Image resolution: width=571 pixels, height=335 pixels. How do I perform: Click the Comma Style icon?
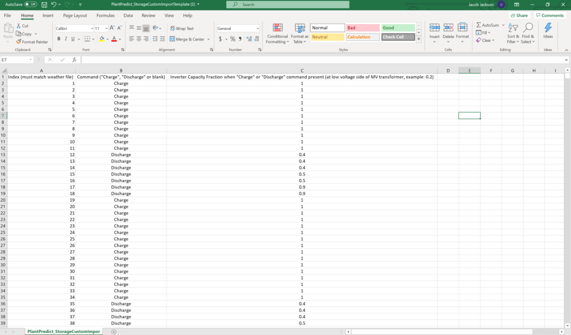click(x=240, y=39)
